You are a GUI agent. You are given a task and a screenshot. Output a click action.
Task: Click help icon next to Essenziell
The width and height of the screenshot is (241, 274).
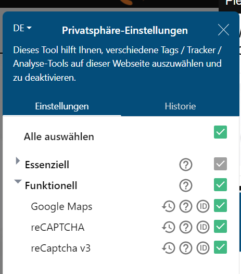tap(186, 165)
